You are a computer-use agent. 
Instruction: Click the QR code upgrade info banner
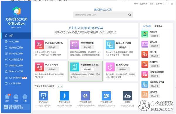click(x=16, y=107)
